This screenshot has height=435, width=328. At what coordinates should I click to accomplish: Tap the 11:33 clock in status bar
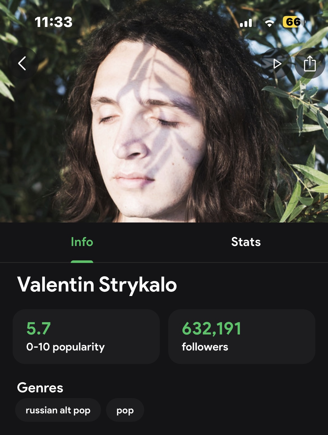click(53, 22)
